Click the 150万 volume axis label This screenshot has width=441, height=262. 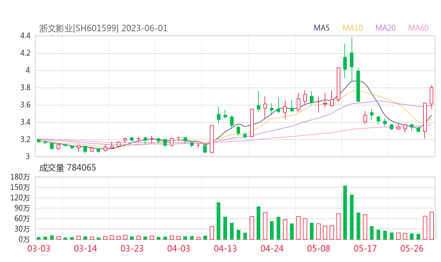coord(20,187)
